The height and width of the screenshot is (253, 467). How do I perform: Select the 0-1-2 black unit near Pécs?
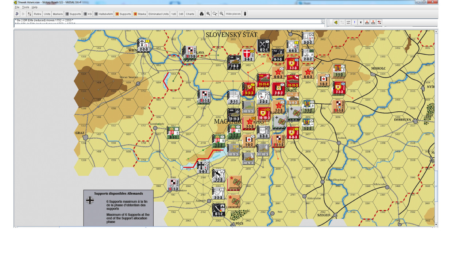click(x=219, y=210)
